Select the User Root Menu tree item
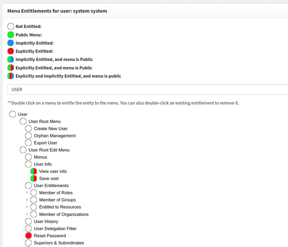The image size is (288, 247). pyautogui.click(x=44, y=122)
